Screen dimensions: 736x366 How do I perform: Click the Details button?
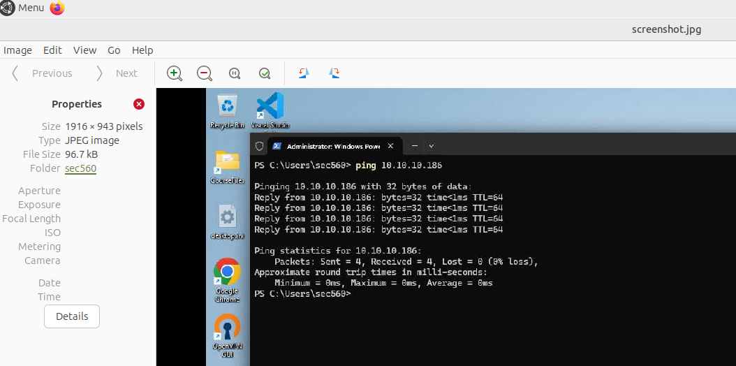pos(72,316)
